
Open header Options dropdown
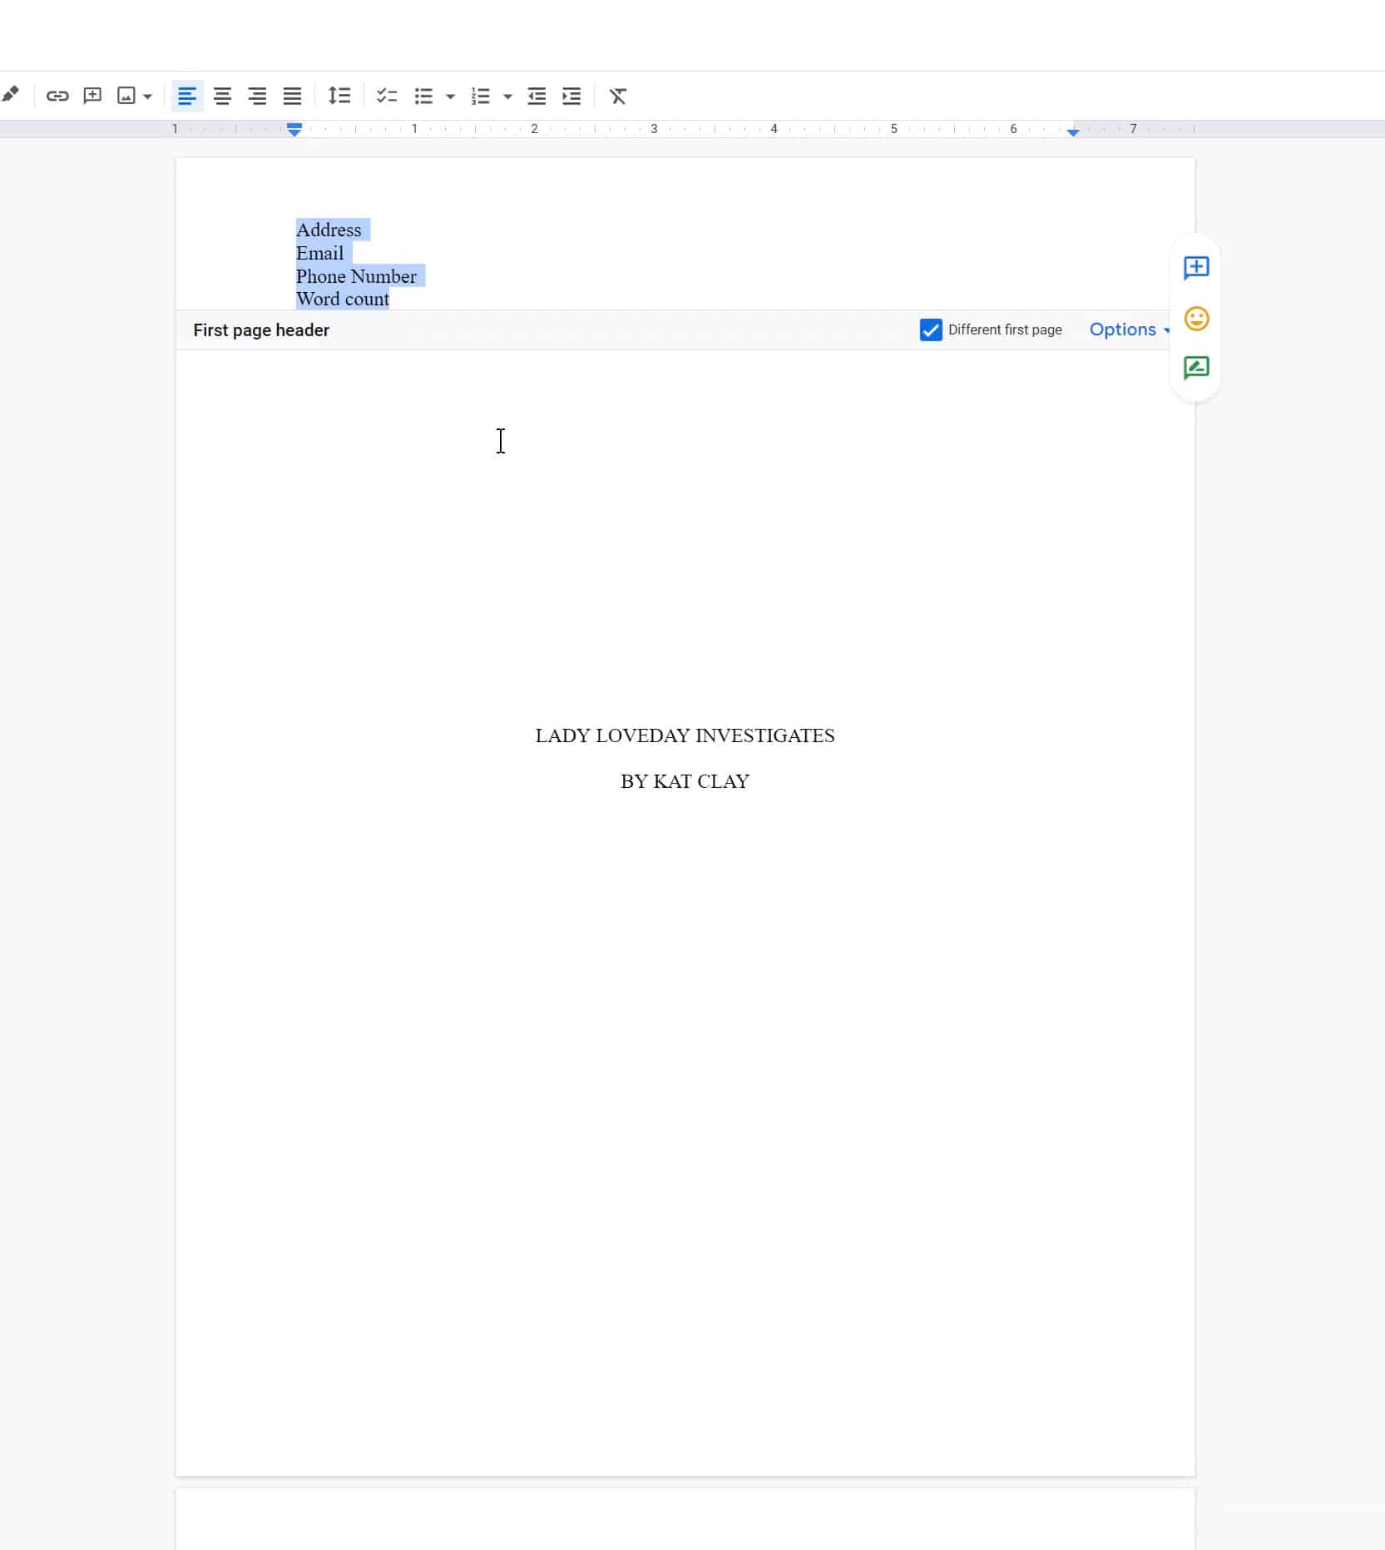click(1130, 329)
